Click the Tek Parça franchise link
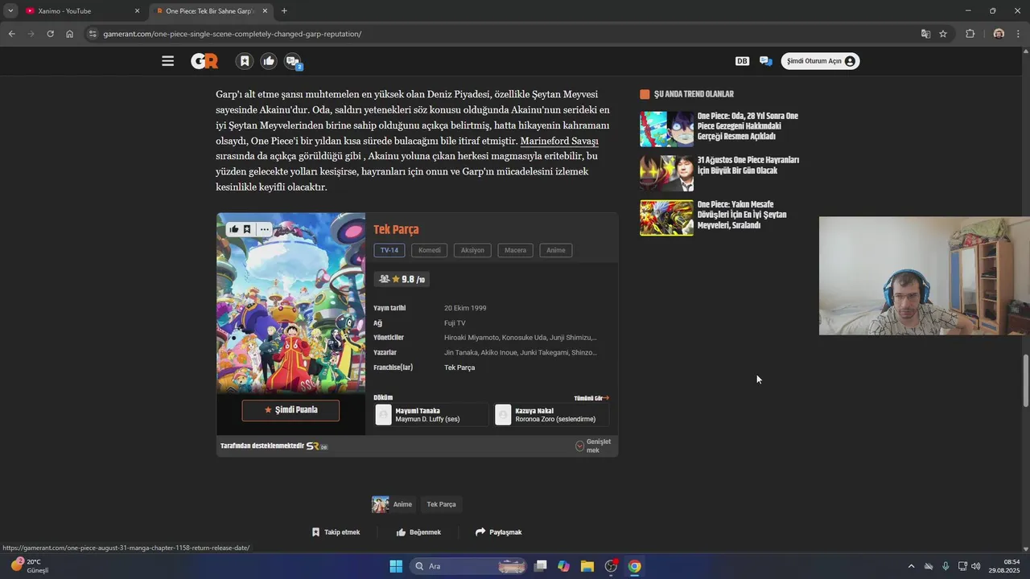This screenshot has width=1030, height=579. 459,368
